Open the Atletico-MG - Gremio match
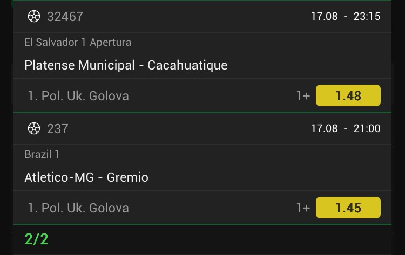The image size is (405, 255). 86,177
